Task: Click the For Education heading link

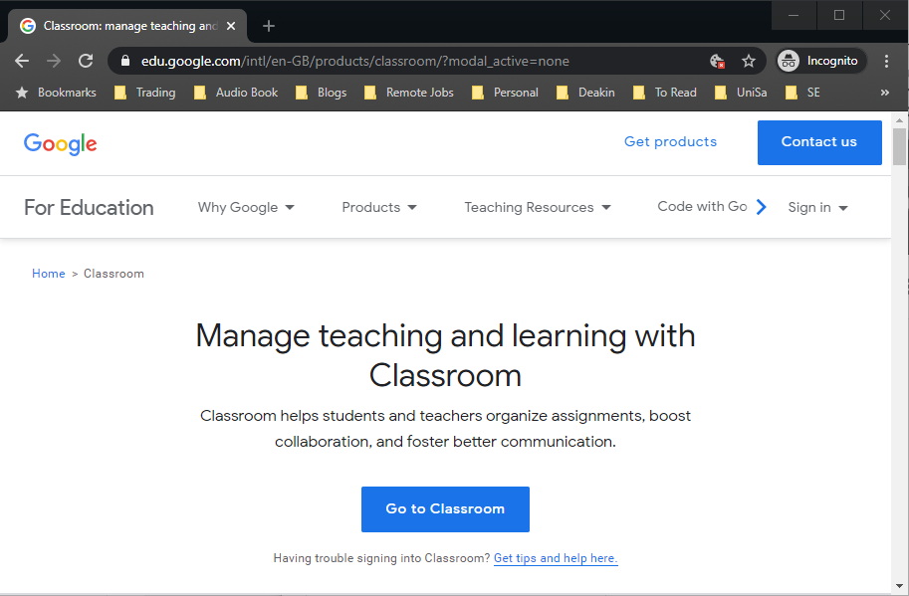Action: tap(89, 207)
